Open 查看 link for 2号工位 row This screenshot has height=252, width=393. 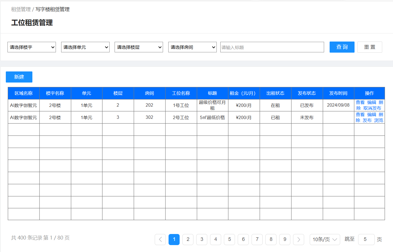point(360,115)
